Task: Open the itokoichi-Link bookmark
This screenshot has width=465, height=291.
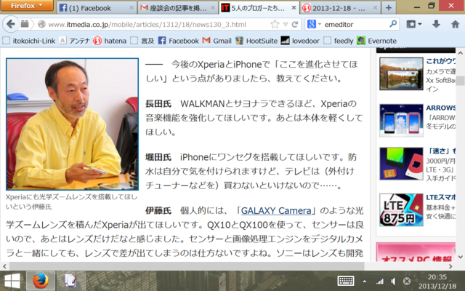Action: [x=29, y=41]
